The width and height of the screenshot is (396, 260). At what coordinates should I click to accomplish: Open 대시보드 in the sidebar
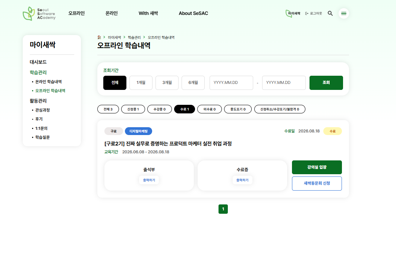[38, 62]
